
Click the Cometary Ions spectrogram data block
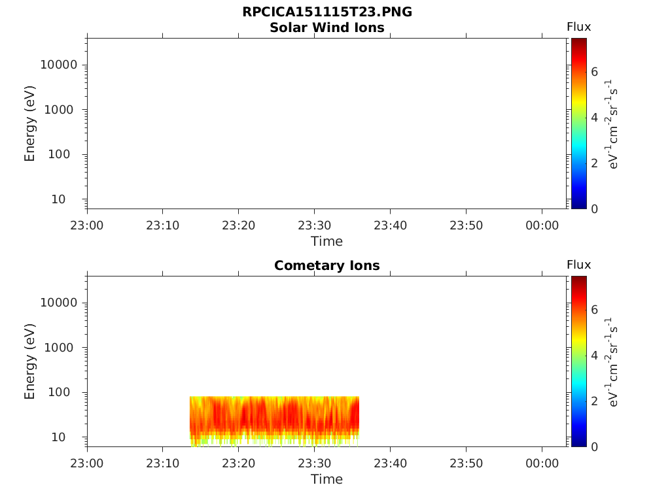(x=274, y=421)
